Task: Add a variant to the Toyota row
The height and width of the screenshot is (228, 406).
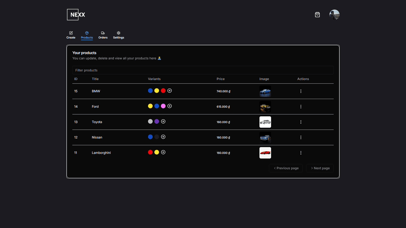Action: pos(163,121)
